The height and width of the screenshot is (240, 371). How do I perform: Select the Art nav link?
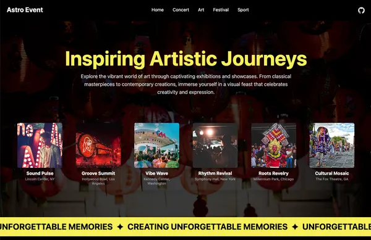click(201, 10)
